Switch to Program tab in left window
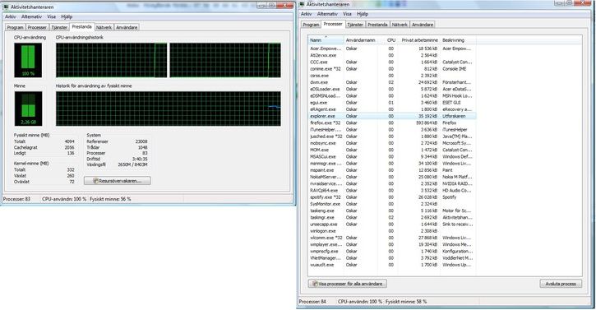Viewport: 596px width, 310px height. [x=15, y=27]
